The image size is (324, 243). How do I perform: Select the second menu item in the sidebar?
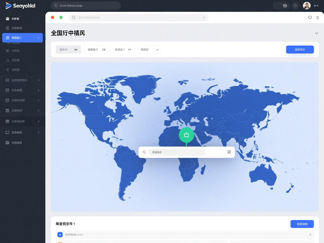[17, 28]
